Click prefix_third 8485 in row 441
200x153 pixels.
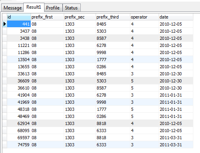(113, 24)
